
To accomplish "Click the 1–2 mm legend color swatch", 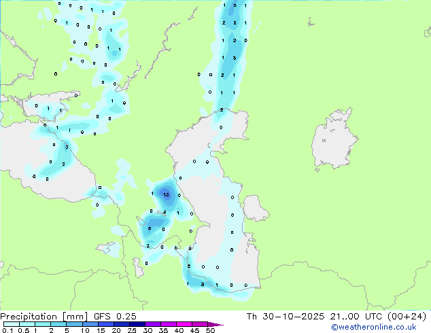I will pyautogui.click(x=43, y=324).
